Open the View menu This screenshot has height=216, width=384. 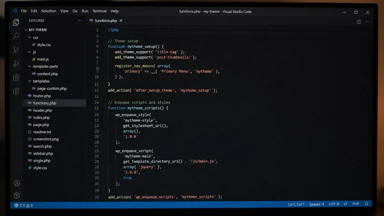click(64, 11)
